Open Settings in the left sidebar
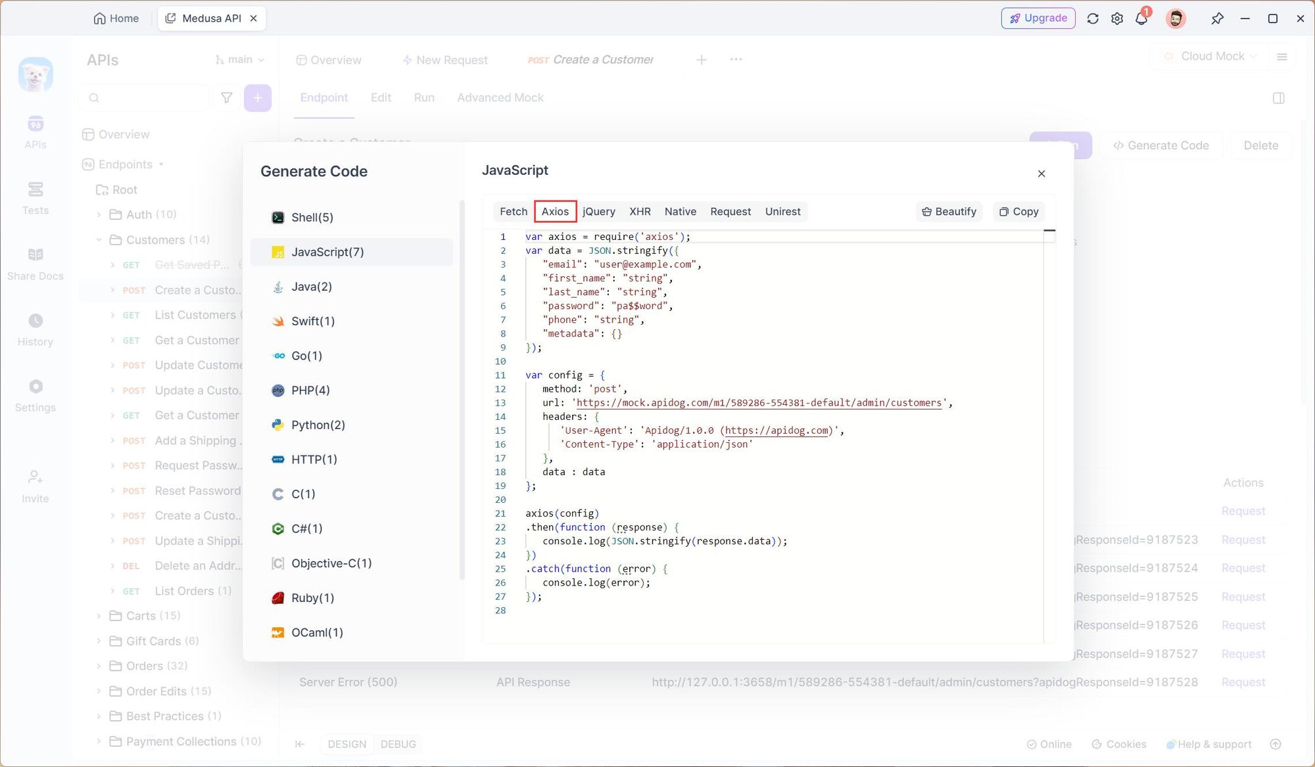1315x767 pixels. pyautogui.click(x=36, y=395)
